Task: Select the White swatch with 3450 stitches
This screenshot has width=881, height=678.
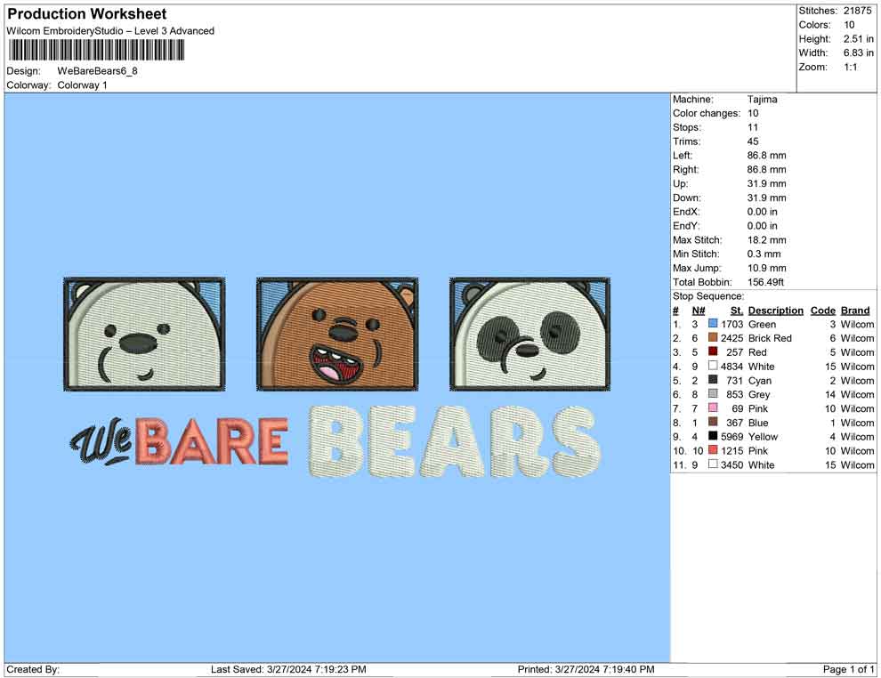Action: pyautogui.click(x=713, y=464)
